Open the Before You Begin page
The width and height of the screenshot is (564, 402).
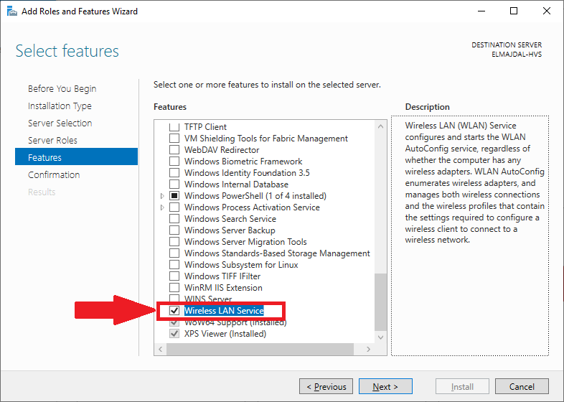[62, 88]
